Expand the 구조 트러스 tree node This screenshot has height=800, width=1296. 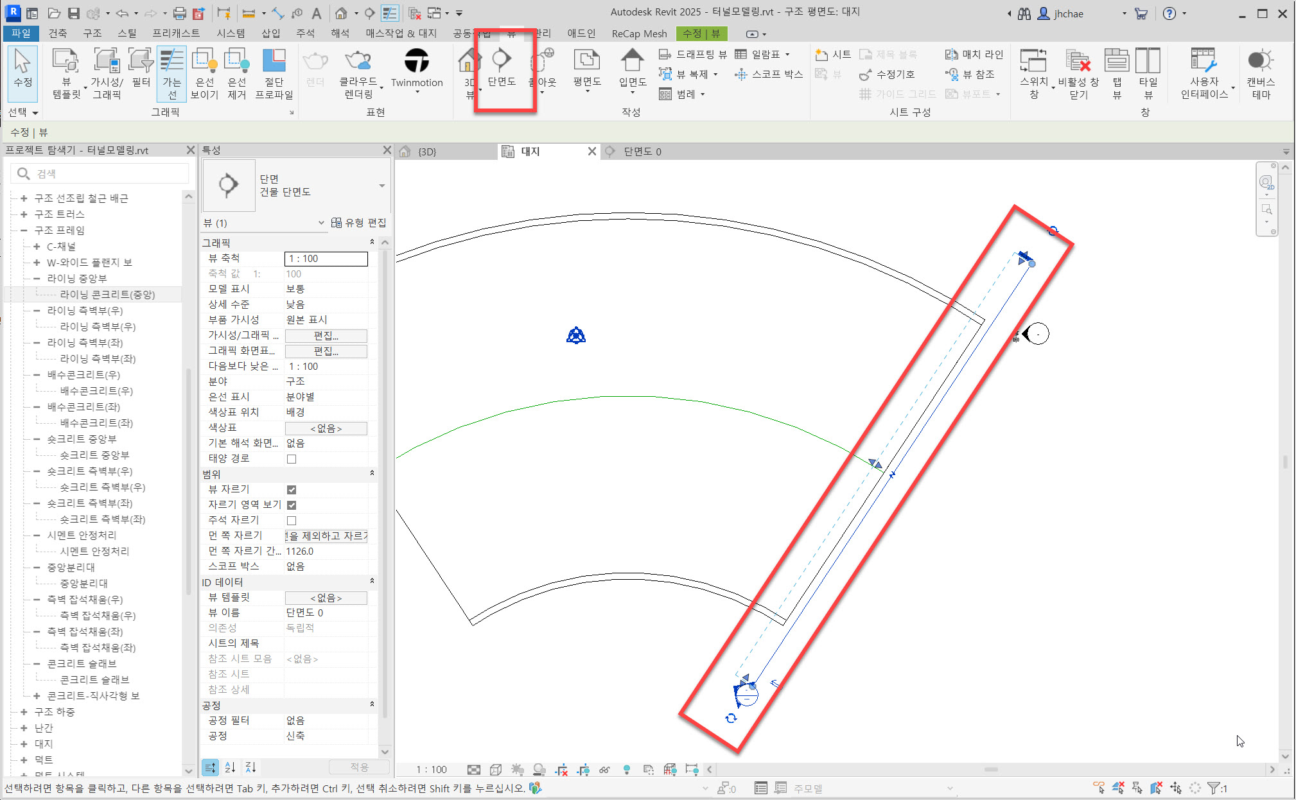click(24, 214)
